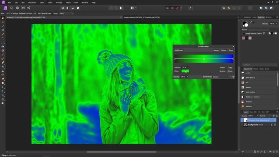Click Delete Layer trash icon

click(x=277, y=152)
